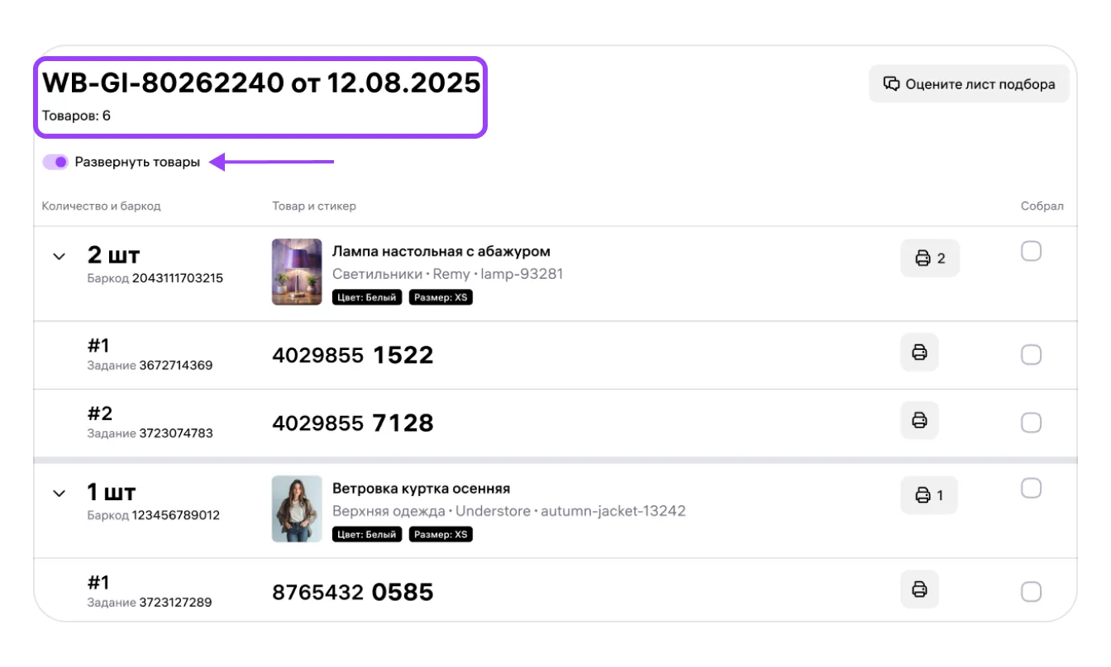Mark task 3672714369 as collected
The height and width of the screenshot is (667, 1111).
point(1031,355)
